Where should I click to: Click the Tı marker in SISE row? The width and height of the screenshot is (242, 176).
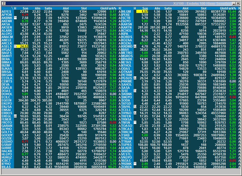click(135, 91)
